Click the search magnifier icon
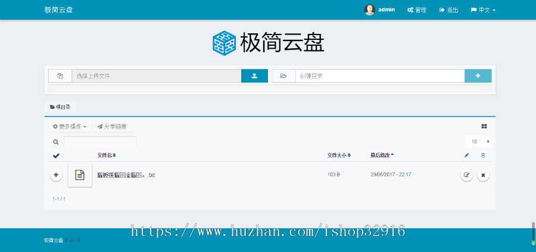The width and height of the screenshot is (536, 252). coord(56,142)
